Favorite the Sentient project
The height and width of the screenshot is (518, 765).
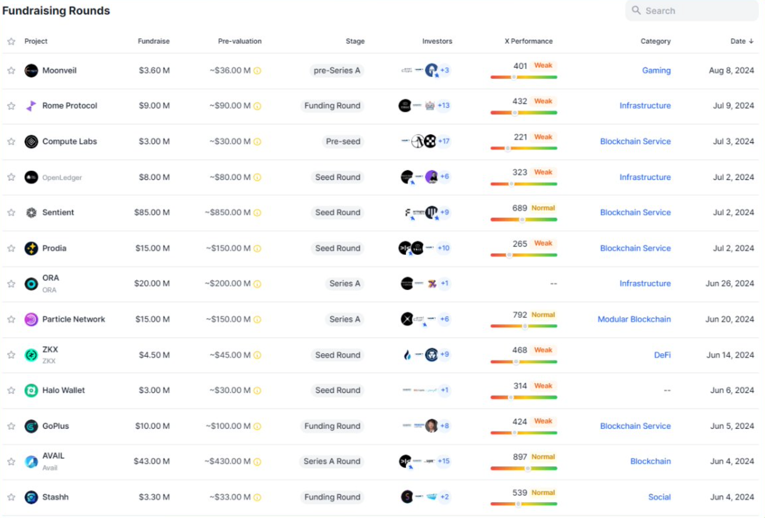point(11,212)
